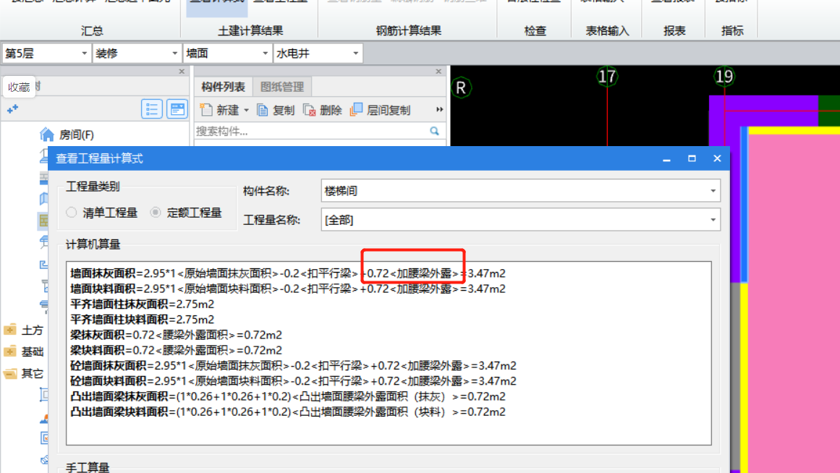The width and height of the screenshot is (840, 473).
Task: Click the 梁块料面积 formula line
Action: pos(177,350)
